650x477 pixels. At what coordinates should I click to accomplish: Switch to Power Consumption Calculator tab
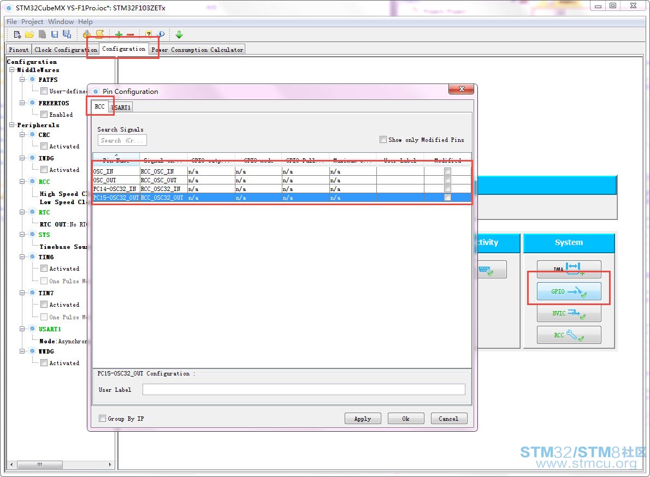[x=197, y=50]
